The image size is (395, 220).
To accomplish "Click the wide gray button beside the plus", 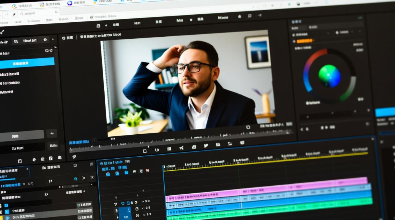I will [x=21, y=135].
